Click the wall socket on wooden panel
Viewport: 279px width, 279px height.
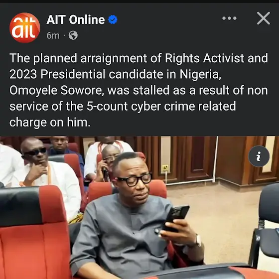click(165, 169)
